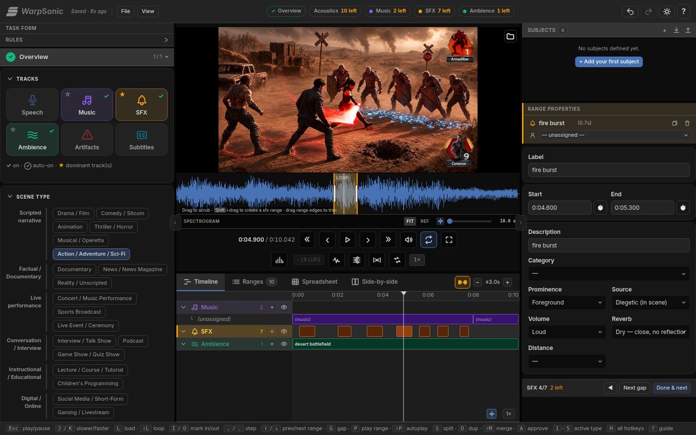Play the audio clip
The image size is (696, 435).
pos(347,240)
